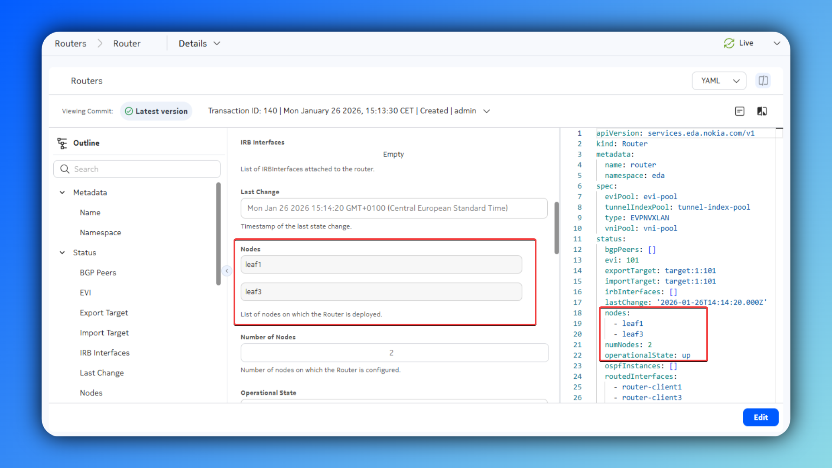The height and width of the screenshot is (468, 832).
Task: Click the leaf1 node field
Action: coord(381,264)
